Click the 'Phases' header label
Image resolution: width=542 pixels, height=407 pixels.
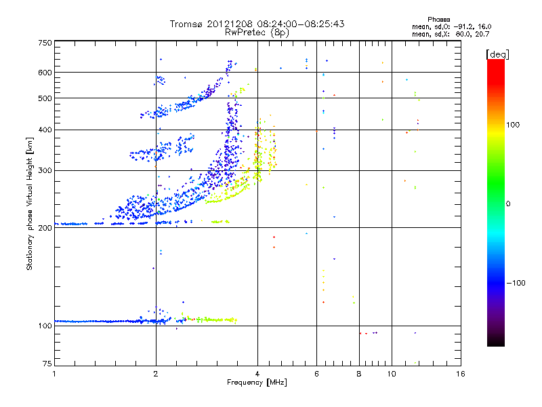coord(438,20)
